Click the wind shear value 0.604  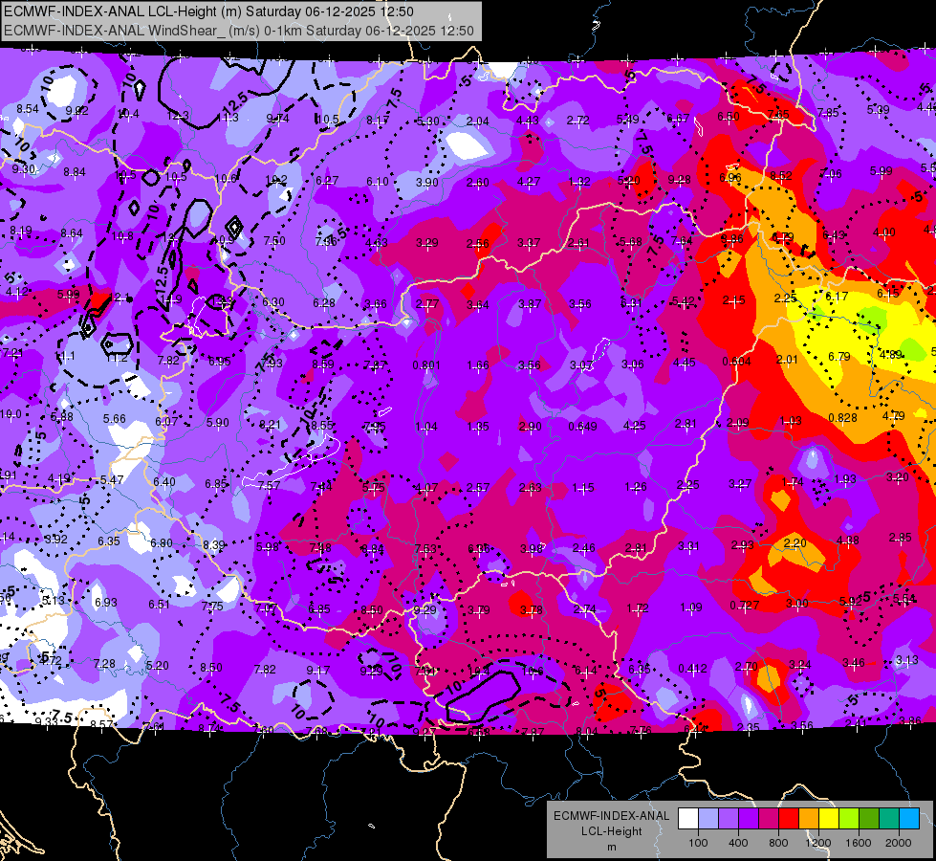click(x=736, y=361)
